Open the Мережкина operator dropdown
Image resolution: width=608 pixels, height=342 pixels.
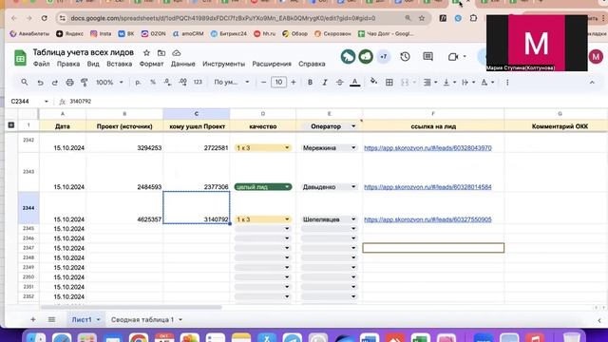(353, 148)
